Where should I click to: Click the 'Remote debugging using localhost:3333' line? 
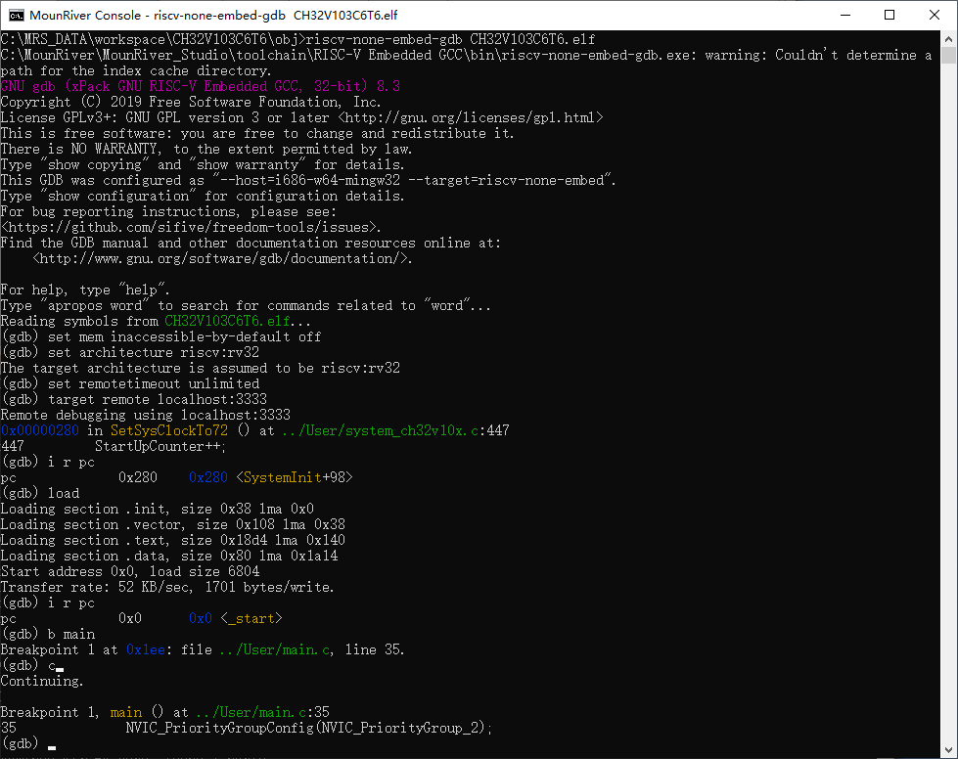(146, 416)
